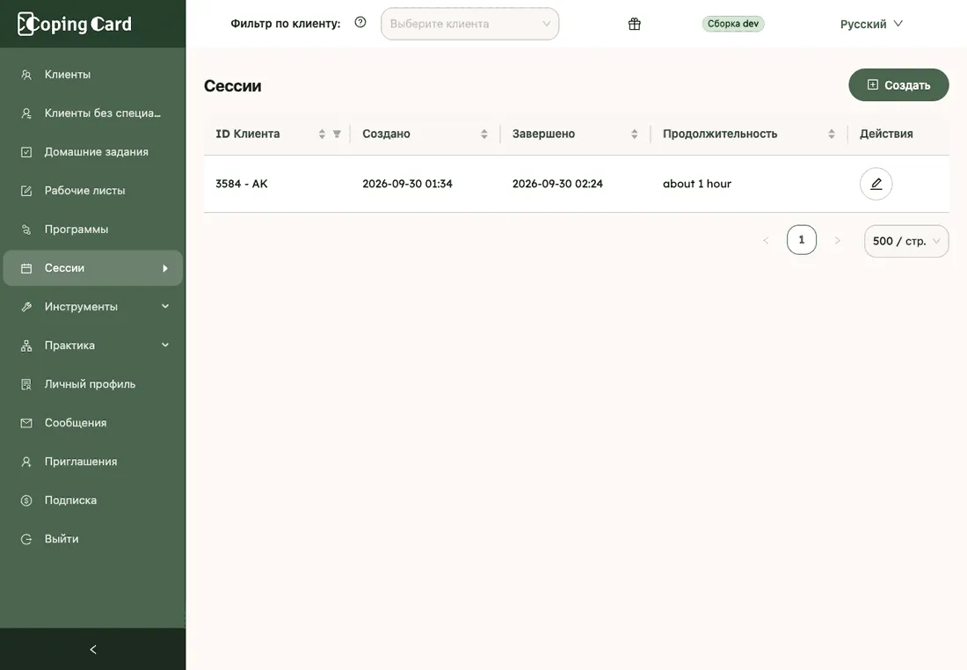Change the 500 / стр. page size
The width and height of the screenshot is (967, 670).
click(906, 241)
